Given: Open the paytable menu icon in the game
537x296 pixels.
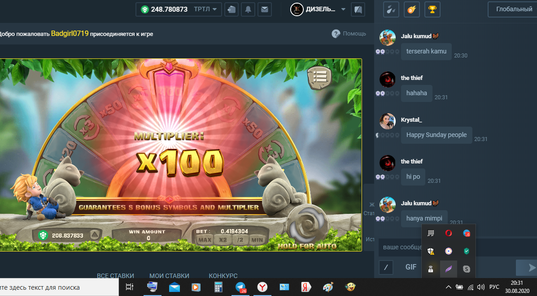Looking at the screenshot, I should point(319,79).
